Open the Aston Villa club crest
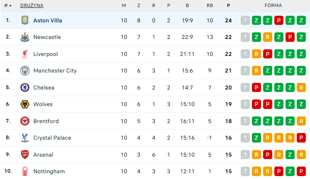The height and width of the screenshot is (179, 310). click(x=25, y=20)
